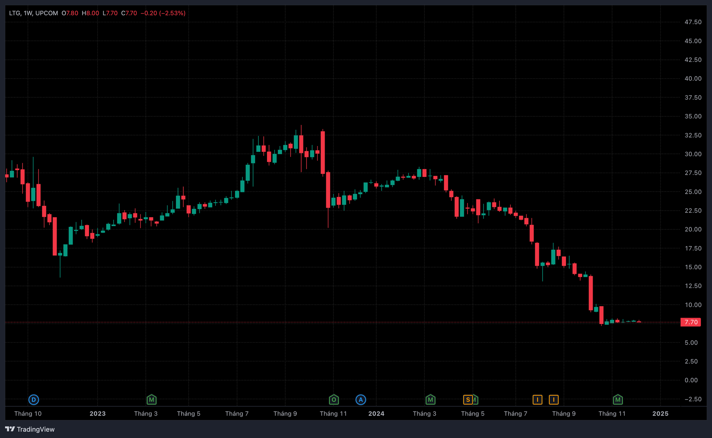712x438 pixels.
Task: Select the blue A event marker
Action: [361, 400]
